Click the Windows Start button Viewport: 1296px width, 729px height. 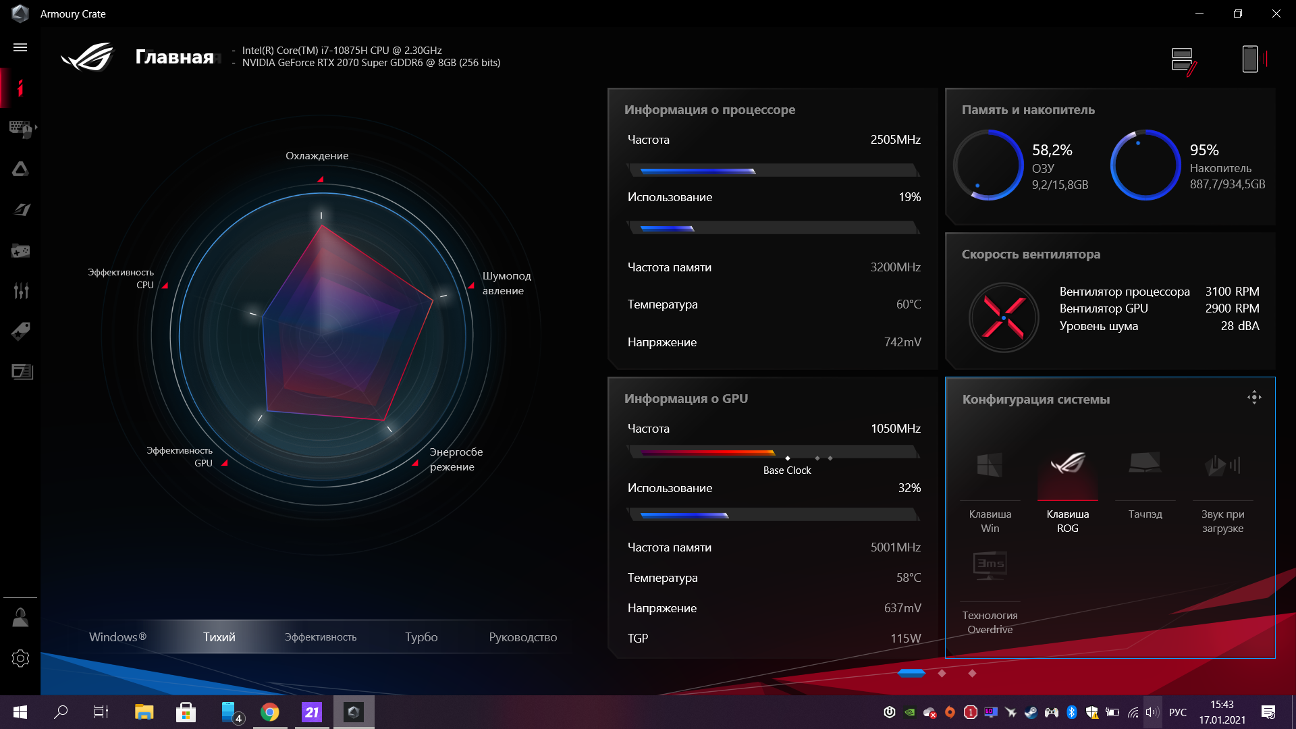tap(20, 712)
